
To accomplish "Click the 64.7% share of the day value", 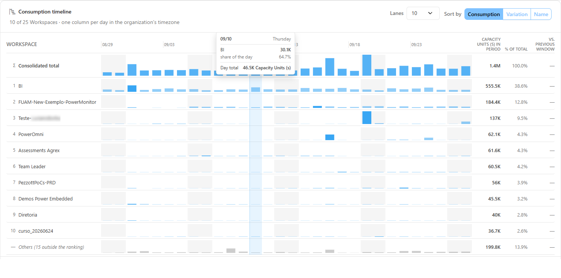I will click(285, 57).
